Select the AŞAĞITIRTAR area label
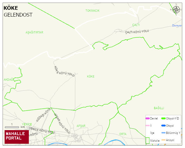 pos(34,32)
